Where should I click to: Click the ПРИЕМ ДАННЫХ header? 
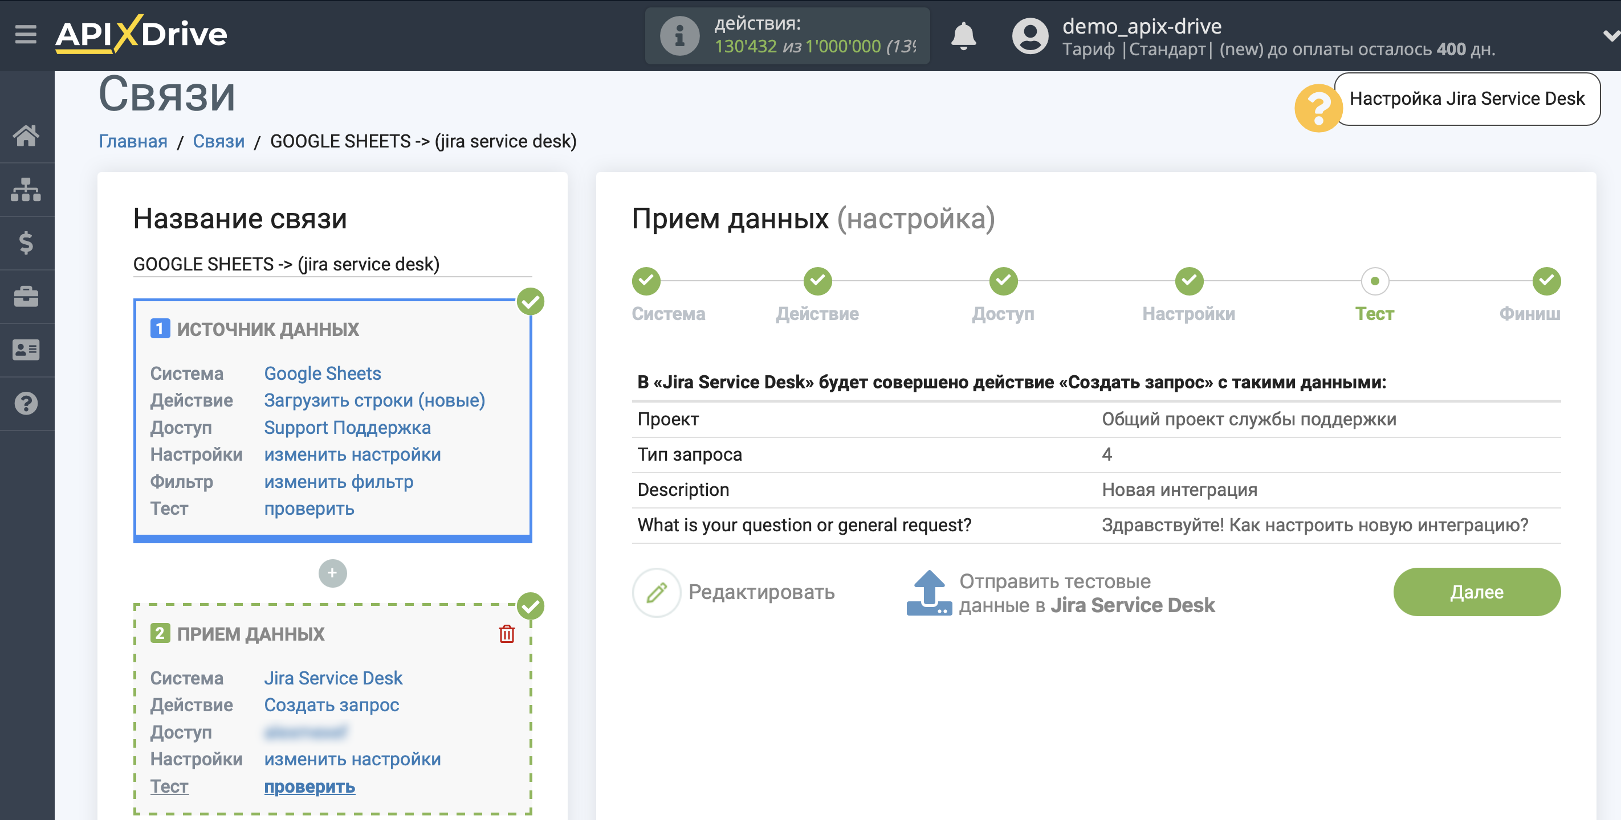[250, 634]
